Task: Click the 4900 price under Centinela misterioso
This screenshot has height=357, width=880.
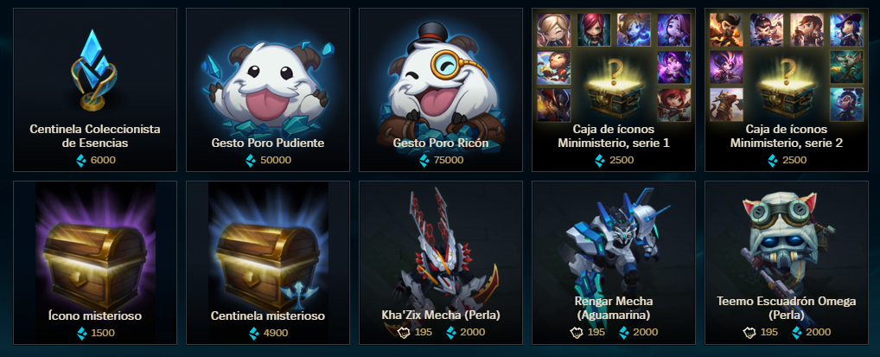Action: click(x=276, y=334)
